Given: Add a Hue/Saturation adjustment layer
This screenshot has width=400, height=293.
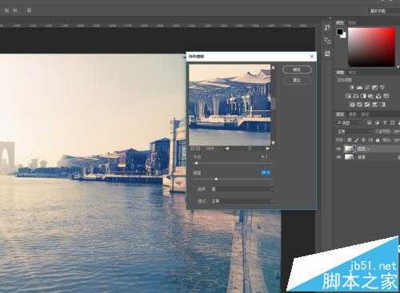Looking at the screenshot, I should 348,96.
